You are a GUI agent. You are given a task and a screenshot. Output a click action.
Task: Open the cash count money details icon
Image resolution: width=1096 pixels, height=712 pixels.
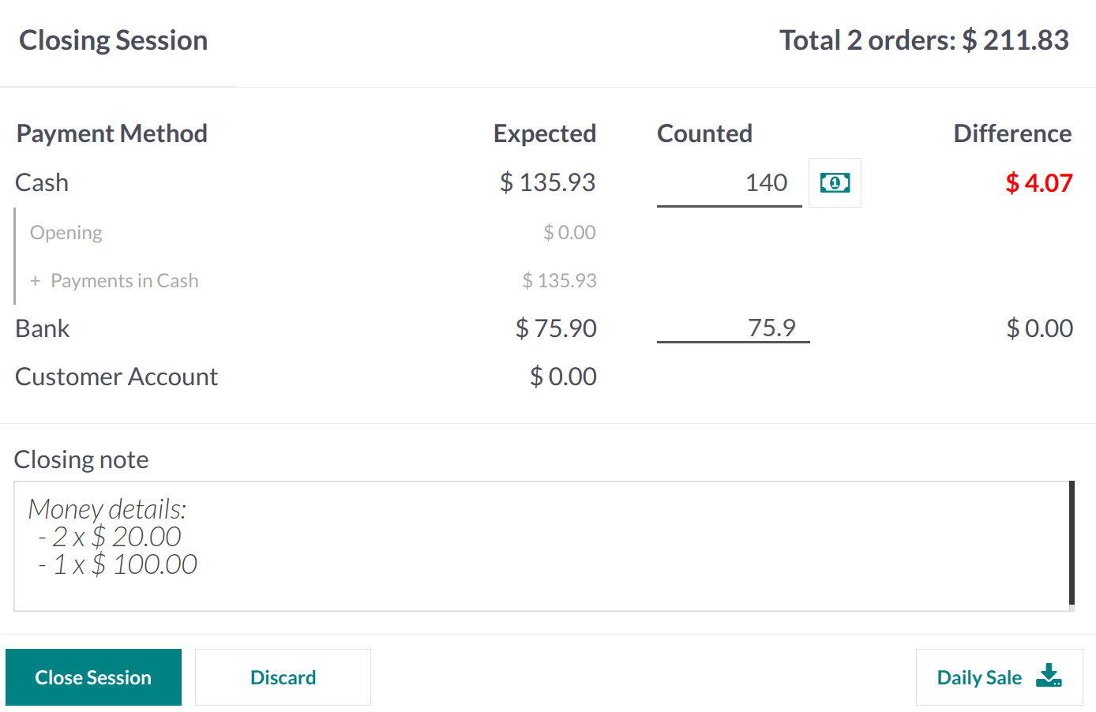point(835,183)
